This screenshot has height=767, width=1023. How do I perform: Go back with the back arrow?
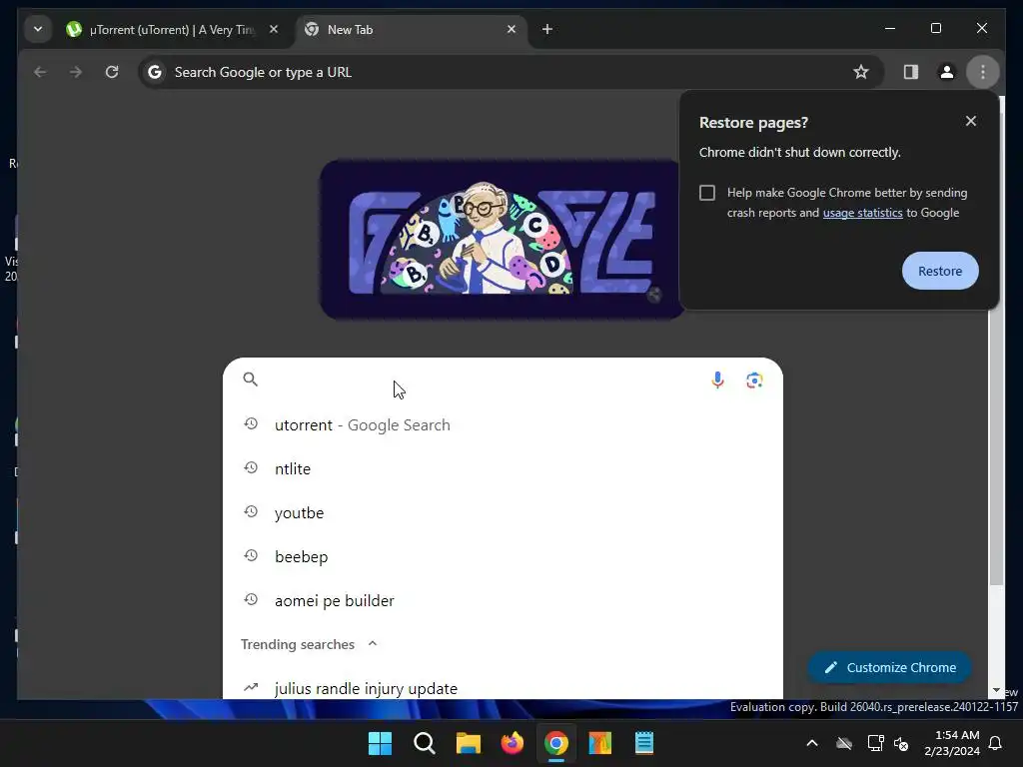(40, 72)
